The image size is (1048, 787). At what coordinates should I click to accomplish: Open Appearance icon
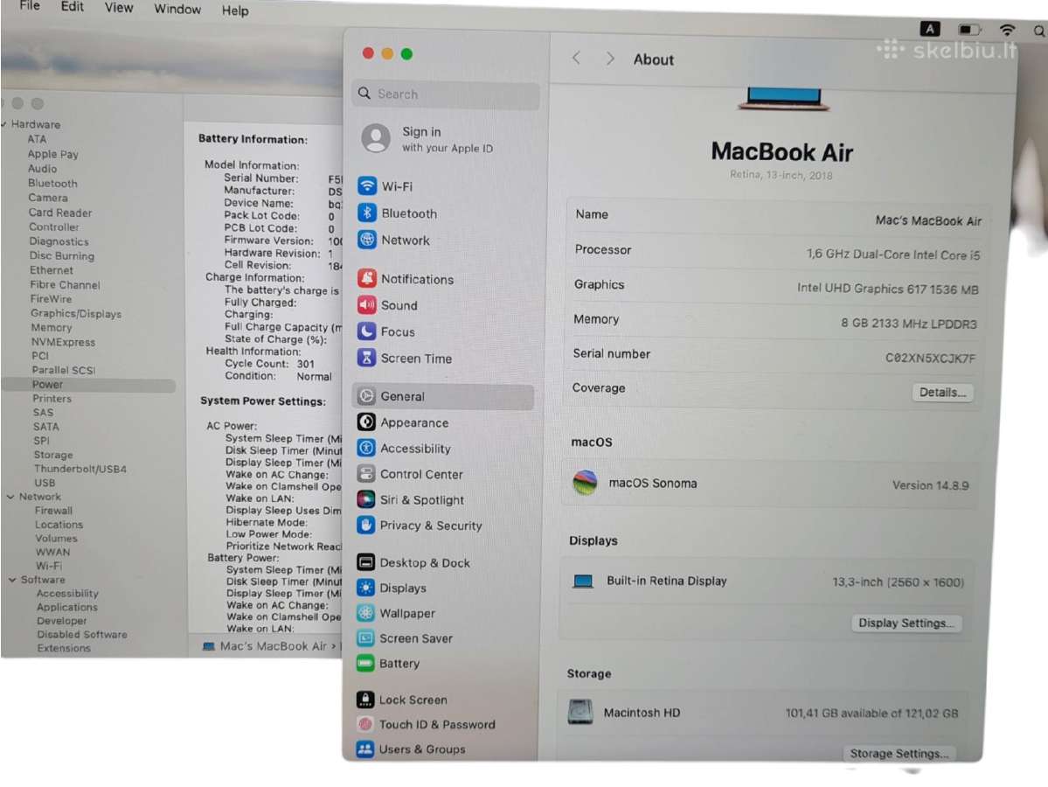point(366,421)
